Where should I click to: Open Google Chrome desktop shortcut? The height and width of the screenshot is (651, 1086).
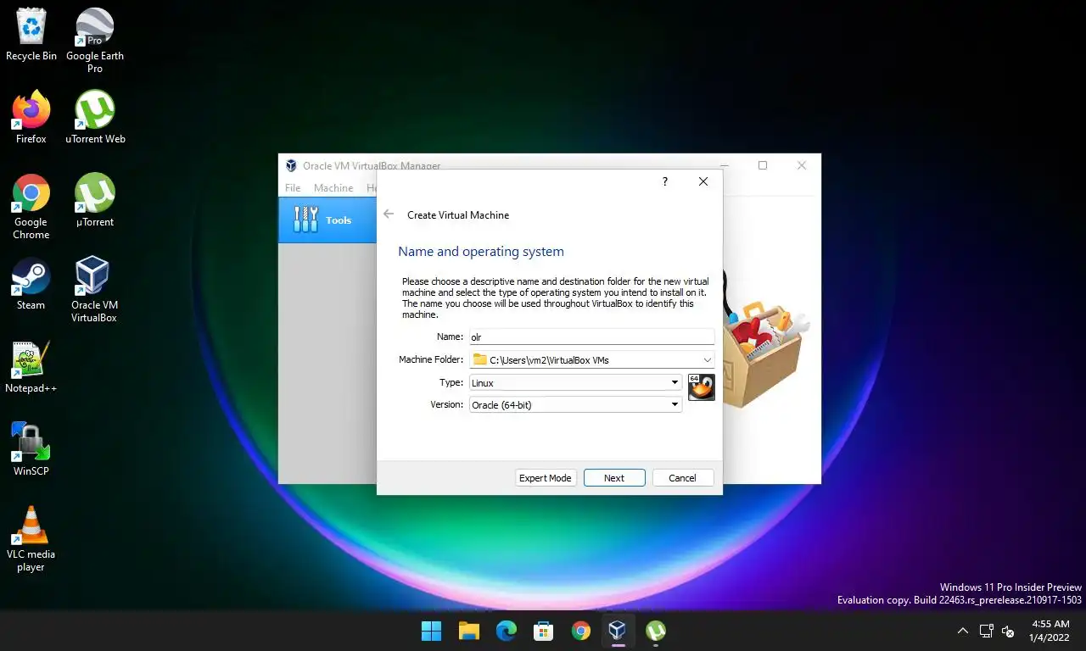31,207
